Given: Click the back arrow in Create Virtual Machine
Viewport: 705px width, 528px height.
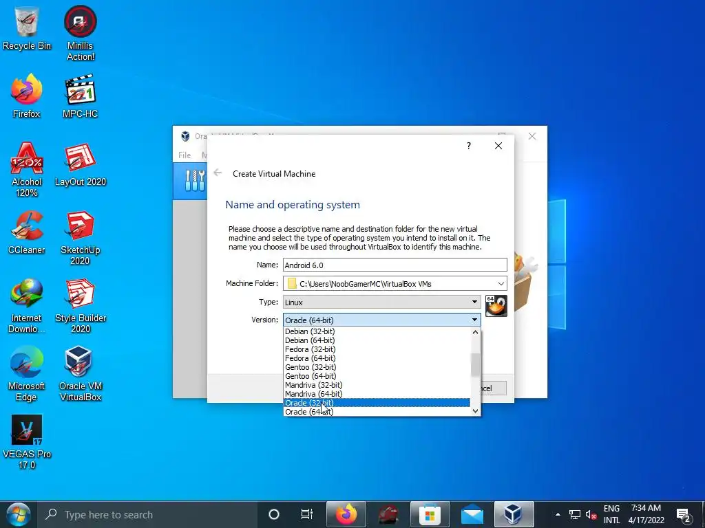Looking at the screenshot, I should tap(218, 173).
